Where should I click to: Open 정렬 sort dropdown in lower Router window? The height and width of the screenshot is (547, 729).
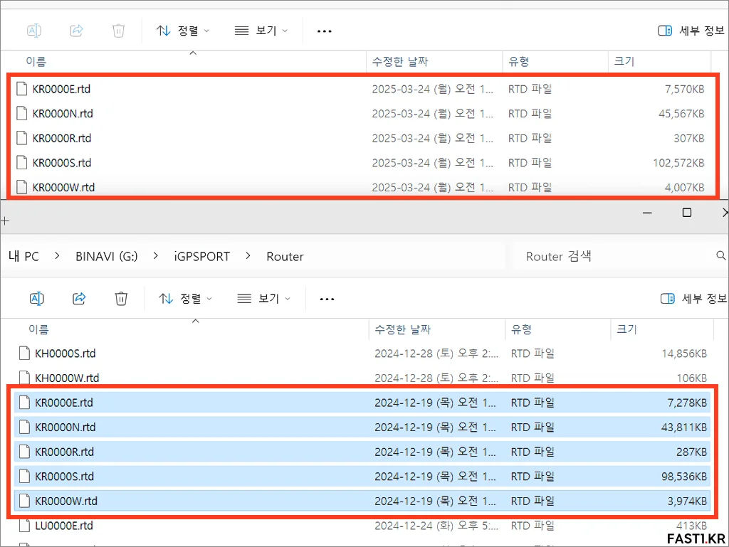185,299
